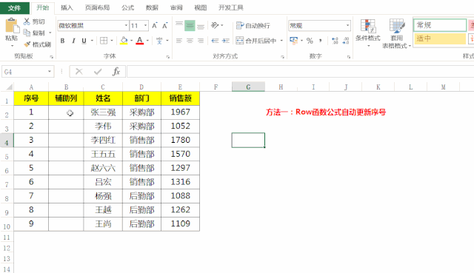Toggle Underline formatting

coord(84,41)
